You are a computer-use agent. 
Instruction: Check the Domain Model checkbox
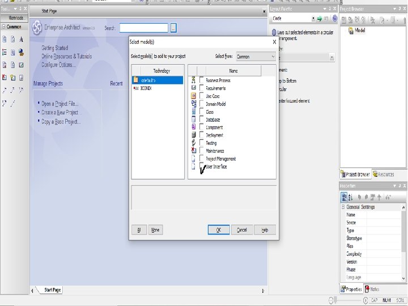click(x=202, y=103)
